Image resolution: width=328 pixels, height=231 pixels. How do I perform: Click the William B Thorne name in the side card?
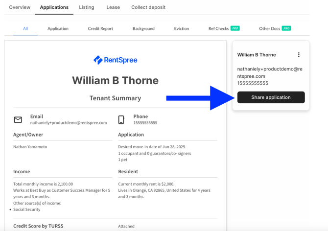coord(257,55)
